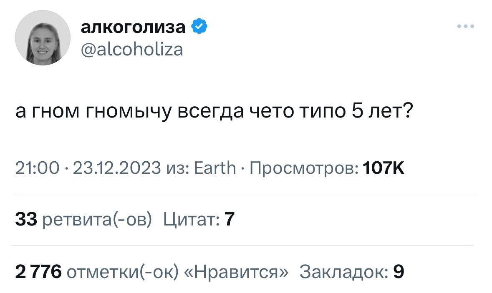Screen dimensions: 492x293
Task: Open the three-dot more options menu
Action: tap(465, 26)
